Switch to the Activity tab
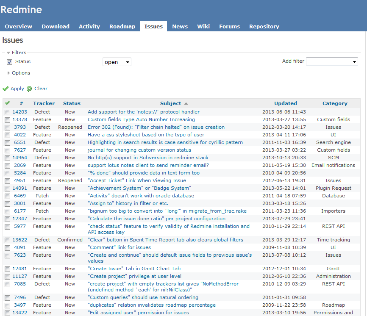This screenshot has height=316, width=367. coord(89,26)
